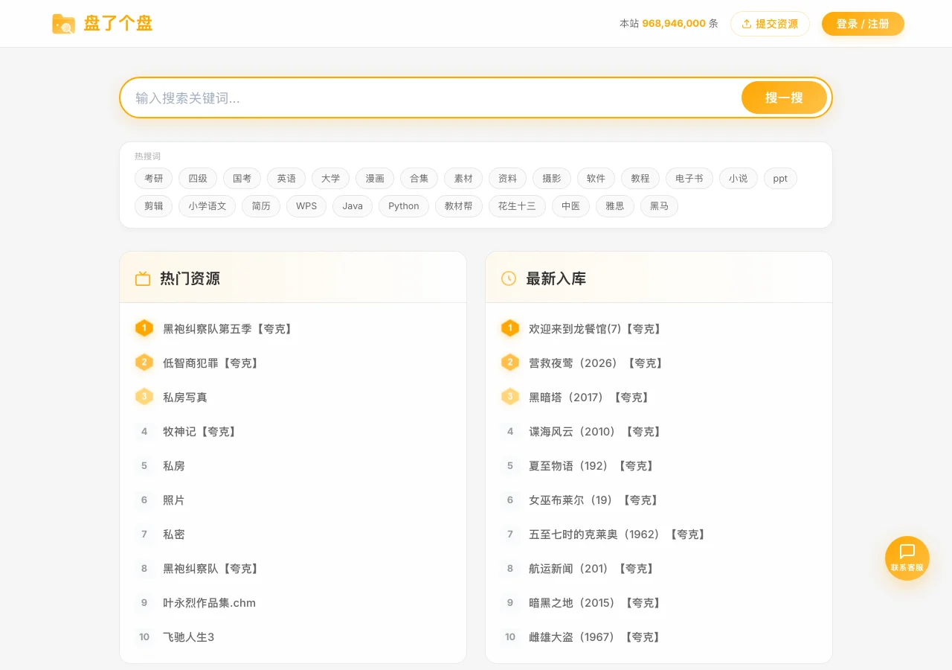Open 航运新闻（201）【夸克】 entry
The image size is (952, 670).
pyautogui.click(x=593, y=568)
